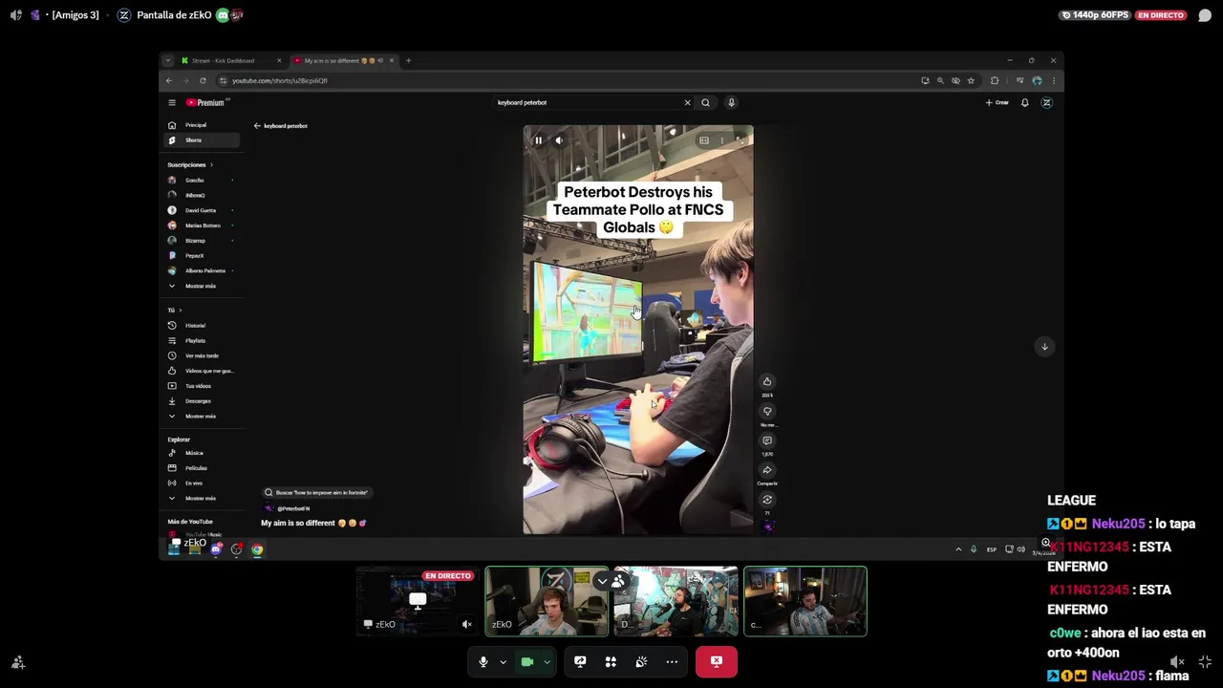Pause the Shorts video
Image resolution: width=1223 pixels, height=688 pixels.
(x=538, y=140)
